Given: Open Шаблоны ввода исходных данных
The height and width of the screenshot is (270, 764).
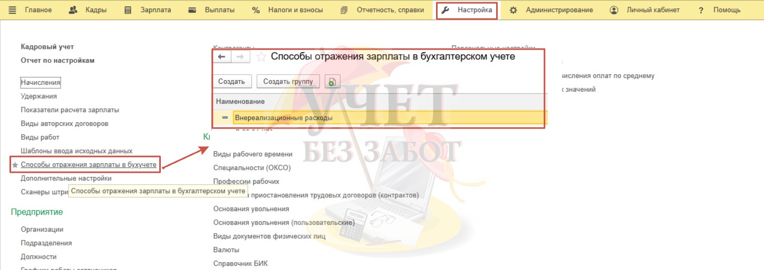Looking at the screenshot, I should pyautogui.click(x=76, y=151).
